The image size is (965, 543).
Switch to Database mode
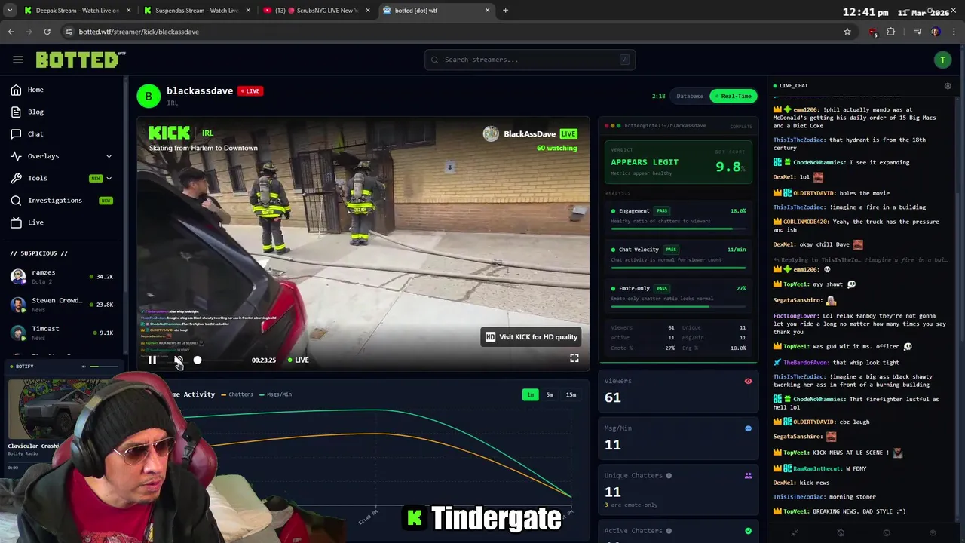(690, 96)
